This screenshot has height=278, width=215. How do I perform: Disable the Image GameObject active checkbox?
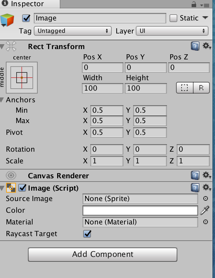26,18
